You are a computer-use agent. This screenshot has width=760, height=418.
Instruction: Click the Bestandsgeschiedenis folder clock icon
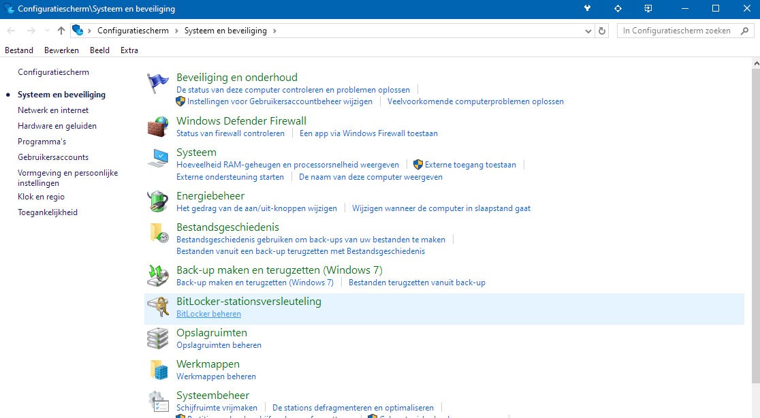click(159, 233)
